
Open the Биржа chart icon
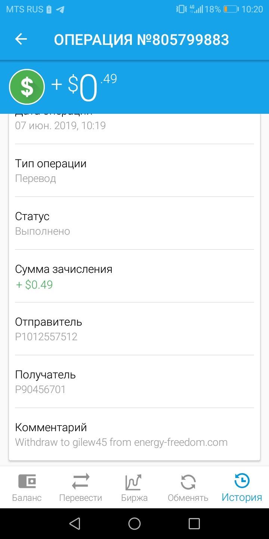pyautogui.click(x=134, y=482)
